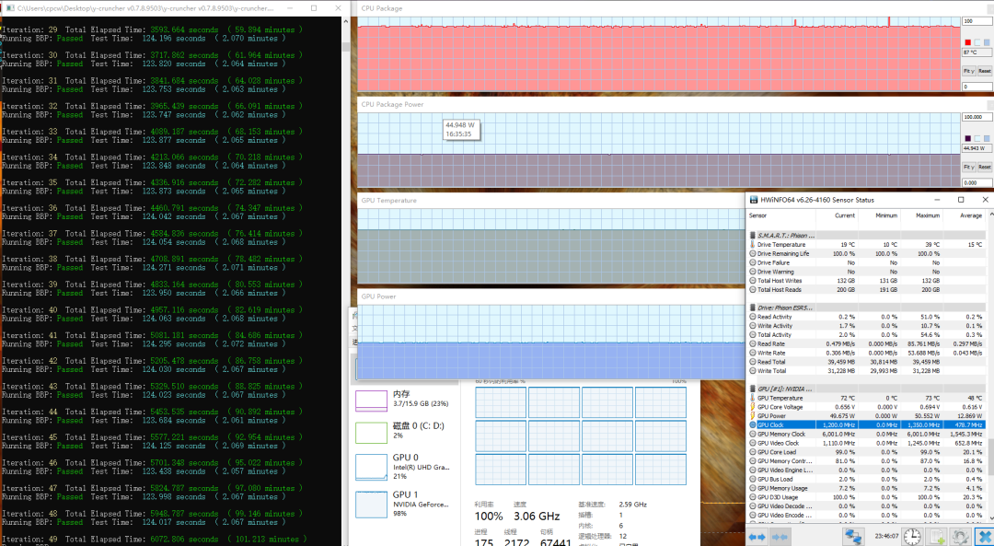Click HWiNFO shrink-columns arrows icon

[x=780, y=536]
